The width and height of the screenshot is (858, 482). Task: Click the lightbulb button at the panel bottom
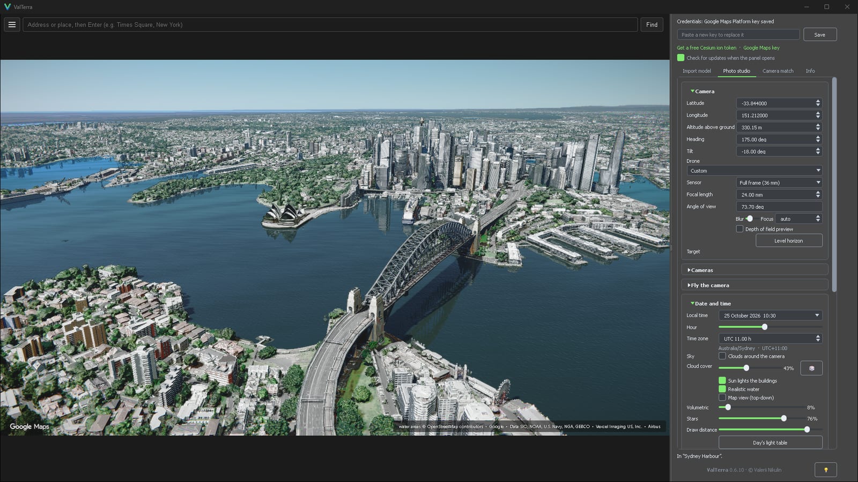click(826, 470)
